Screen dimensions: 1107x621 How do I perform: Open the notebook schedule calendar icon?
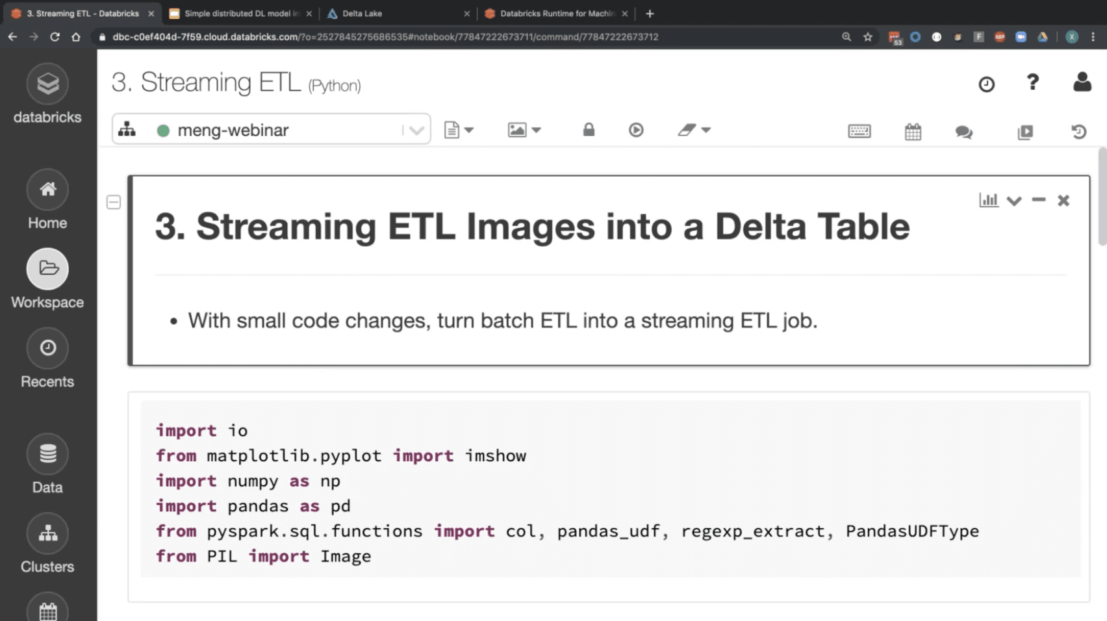[913, 132]
